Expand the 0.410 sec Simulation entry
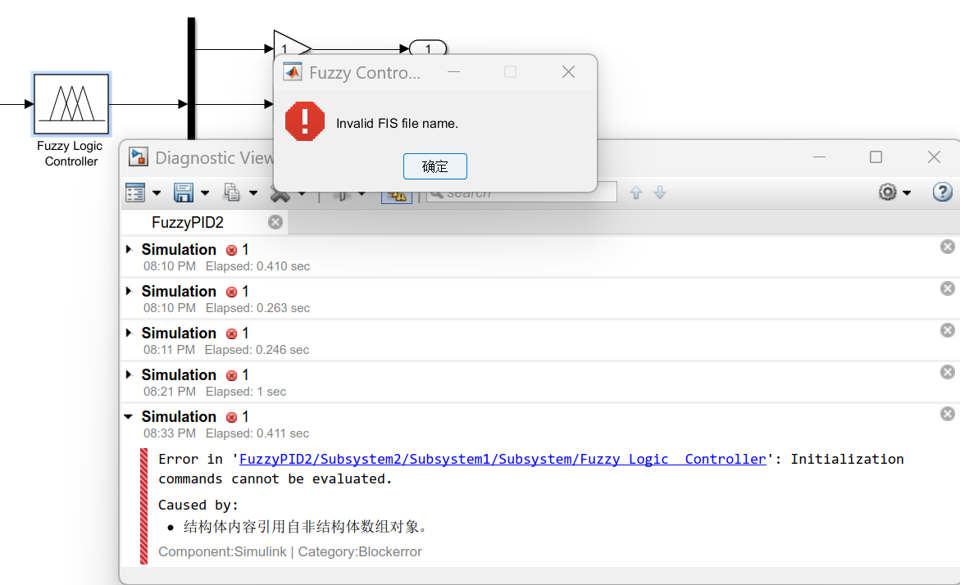The width and height of the screenshot is (960, 585). tap(129, 249)
